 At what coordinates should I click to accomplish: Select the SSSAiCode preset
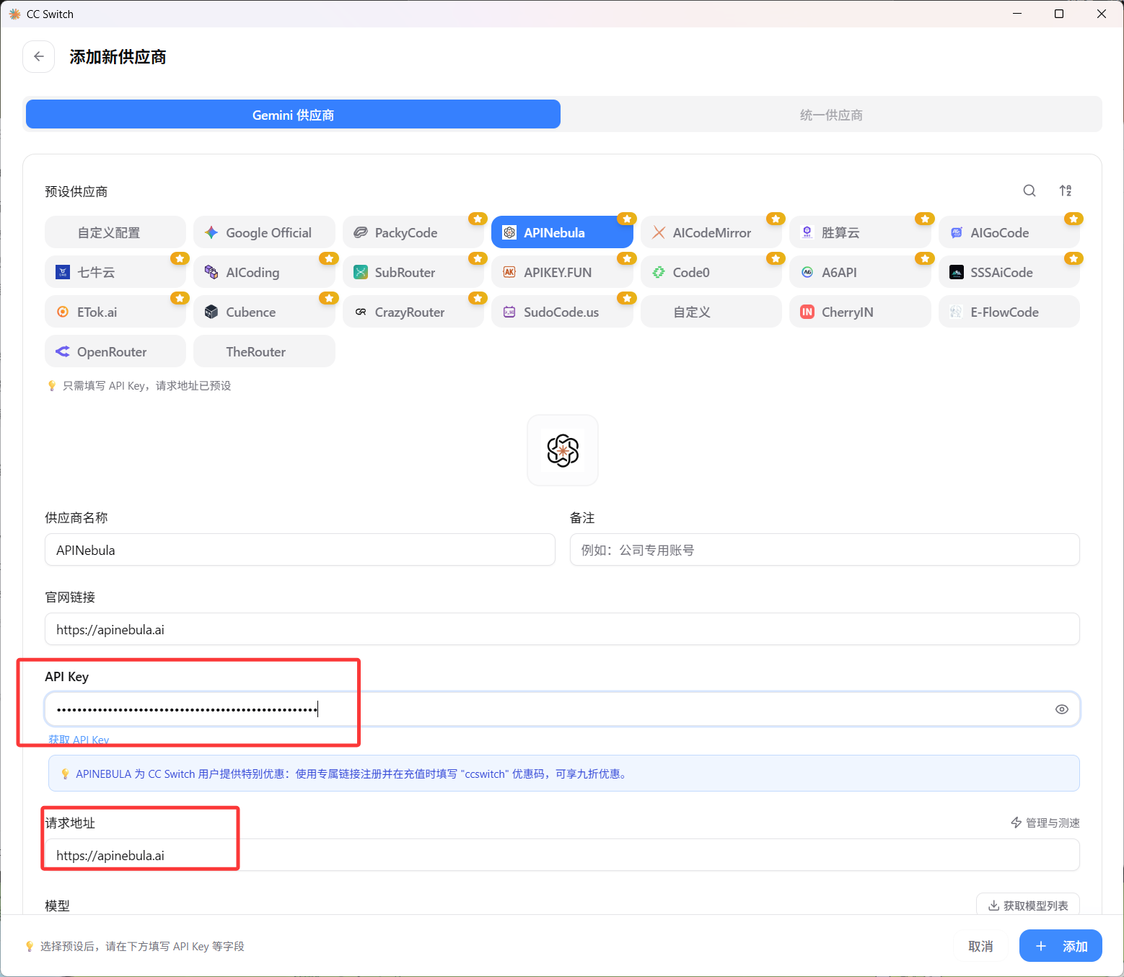click(x=1009, y=272)
